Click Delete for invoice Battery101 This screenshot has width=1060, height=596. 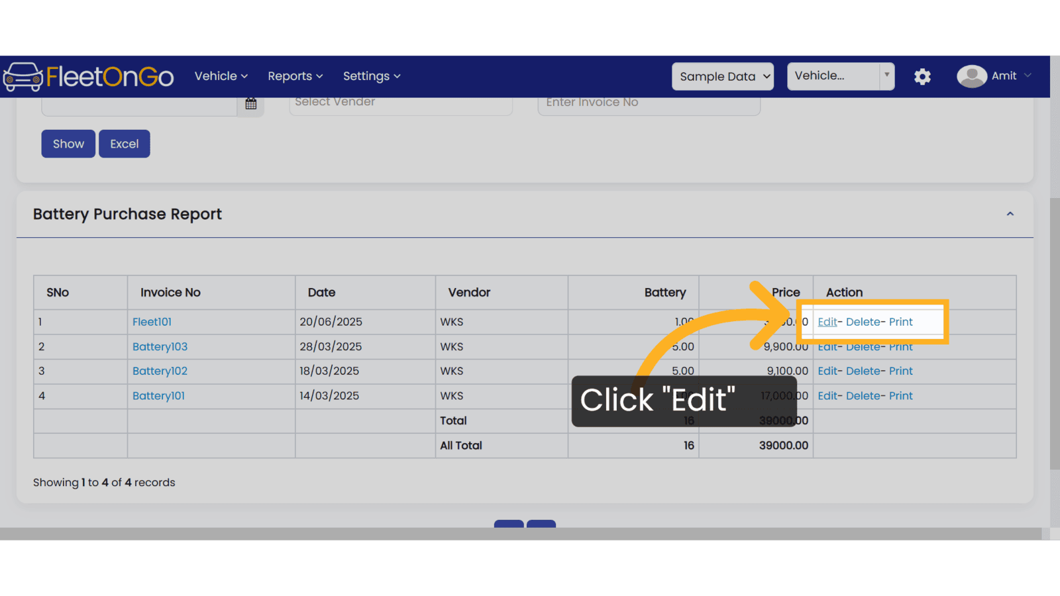863,396
